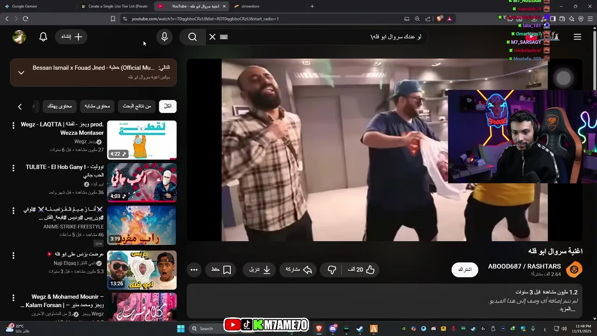Go back with browser back arrow
The image size is (597, 336).
click(x=7, y=19)
